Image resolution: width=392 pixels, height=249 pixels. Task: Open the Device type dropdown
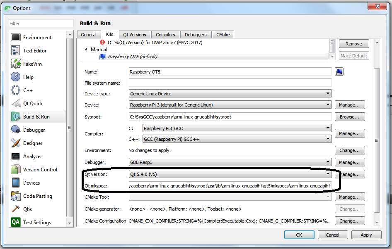[x=230, y=94]
